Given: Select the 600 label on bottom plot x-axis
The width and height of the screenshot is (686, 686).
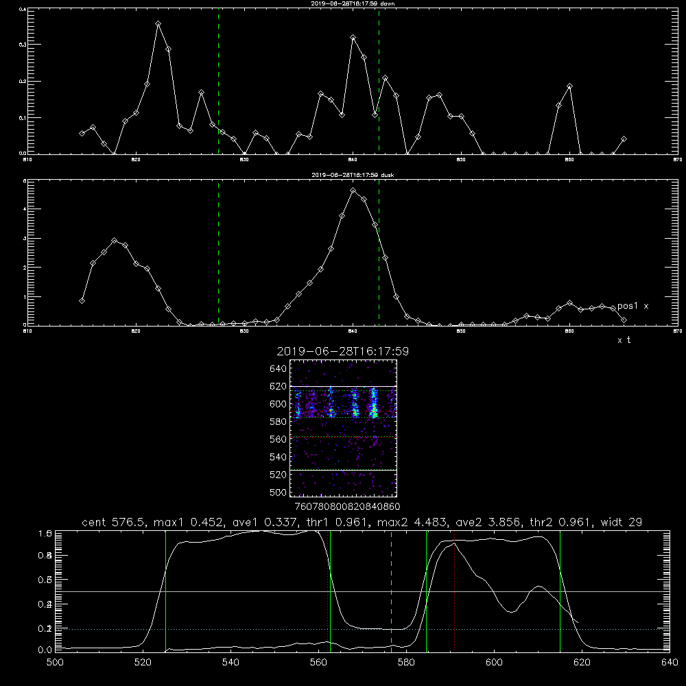Looking at the screenshot, I should click(495, 663).
